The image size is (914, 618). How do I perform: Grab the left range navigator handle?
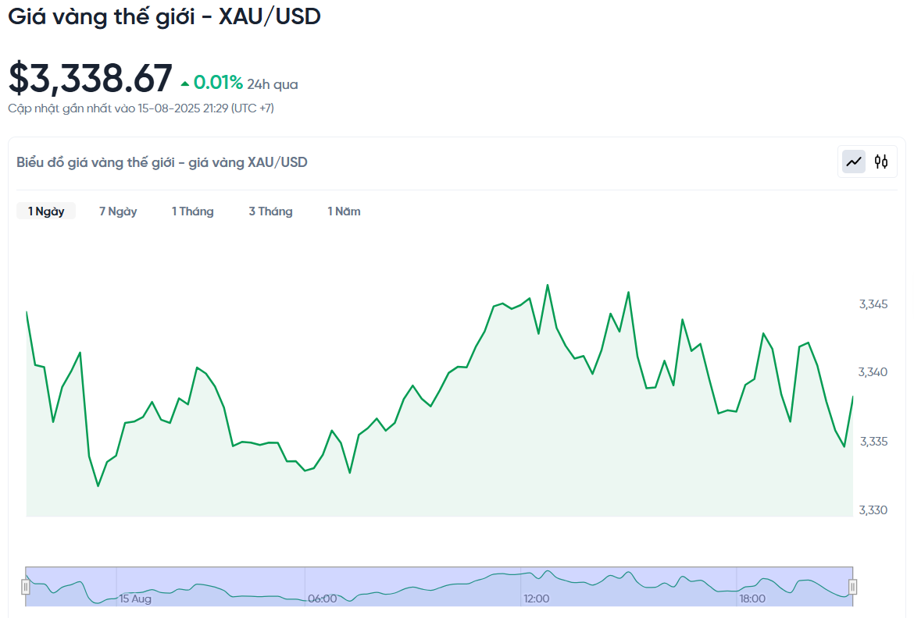[26, 587]
